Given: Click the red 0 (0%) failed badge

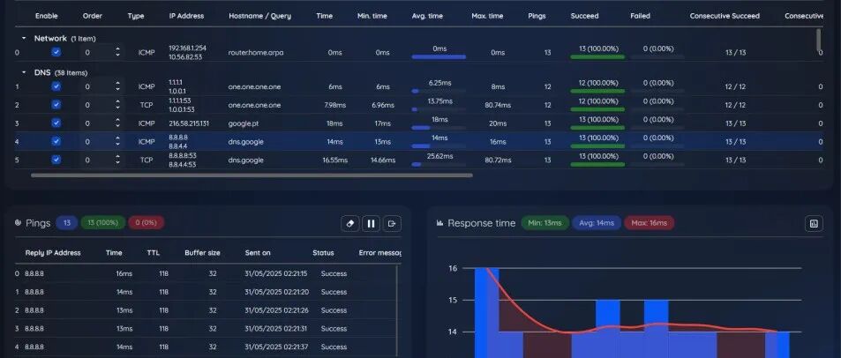Looking at the screenshot, I should (146, 222).
